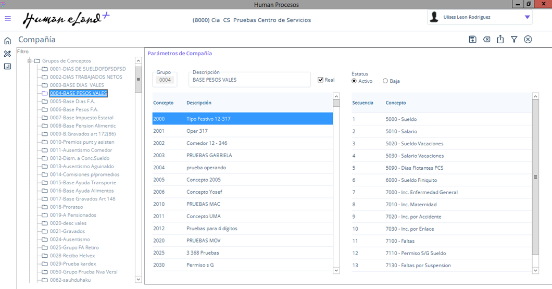Select 0009-B.Gravados art 172(86) group
The image size is (552, 289).
click(82, 134)
